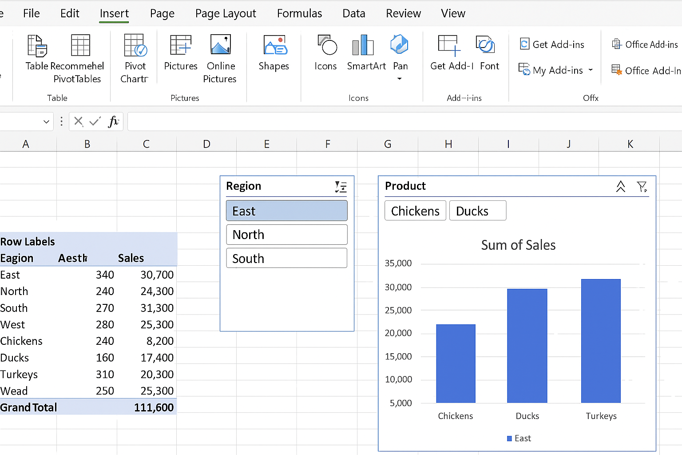Clear filter on Product slicer
Viewport: 682px width, 455px height.
coord(642,187)
